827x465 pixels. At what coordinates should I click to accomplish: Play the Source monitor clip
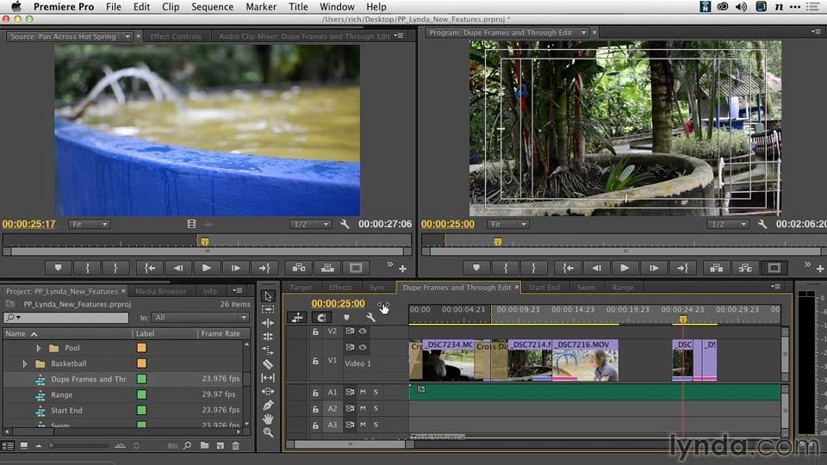(207, 268)
